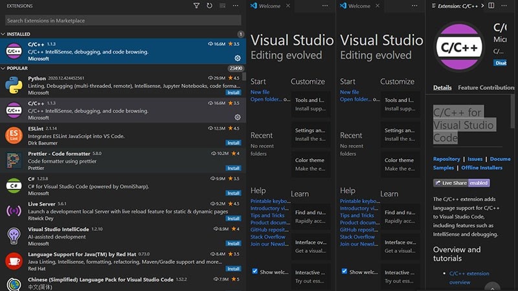Screen dimensions: 518x291
Task: Open the Offline Installers link
Action: tap(482, 167)
